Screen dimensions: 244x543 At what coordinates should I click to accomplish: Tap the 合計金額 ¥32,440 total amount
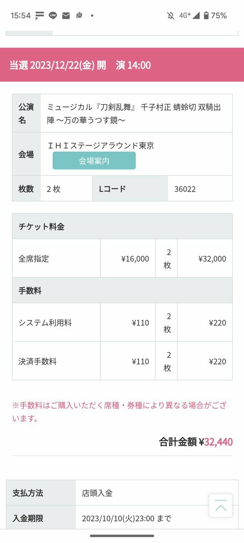pyautogui.click(x=196, y=442)
